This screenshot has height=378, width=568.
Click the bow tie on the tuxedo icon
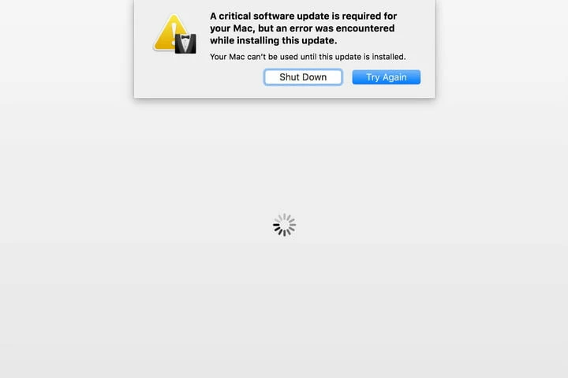click(x=185, y=37)
